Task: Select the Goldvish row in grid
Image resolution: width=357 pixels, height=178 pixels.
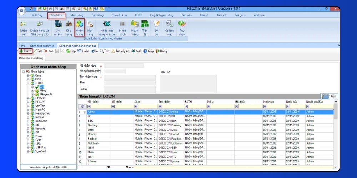Action: [206, 143]
